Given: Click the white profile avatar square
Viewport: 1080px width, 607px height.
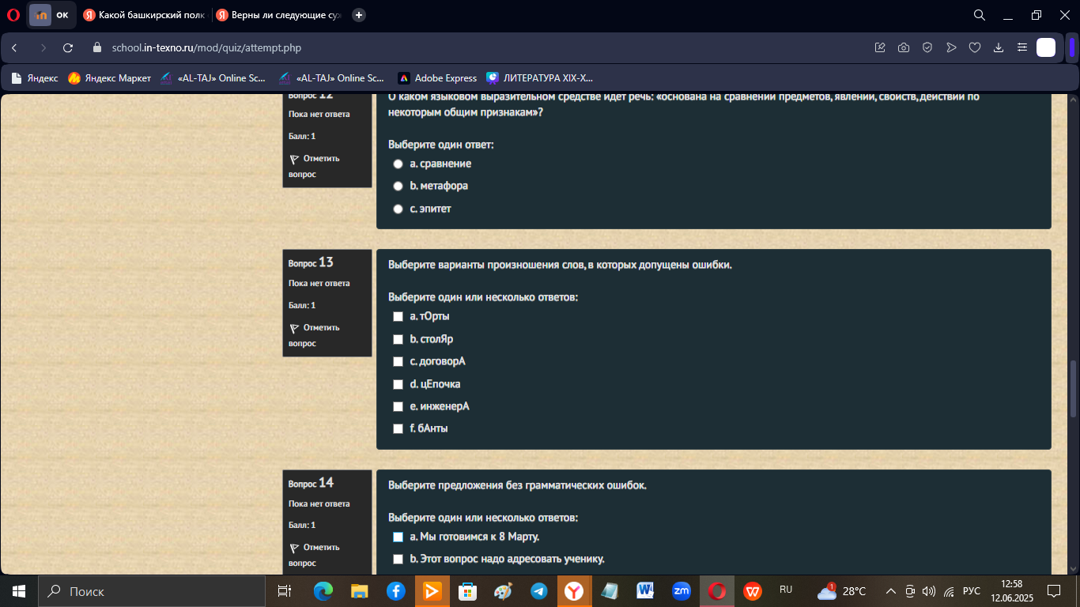Looking at the screenshot, I should pyautogui.click(x=1046, y=48).
